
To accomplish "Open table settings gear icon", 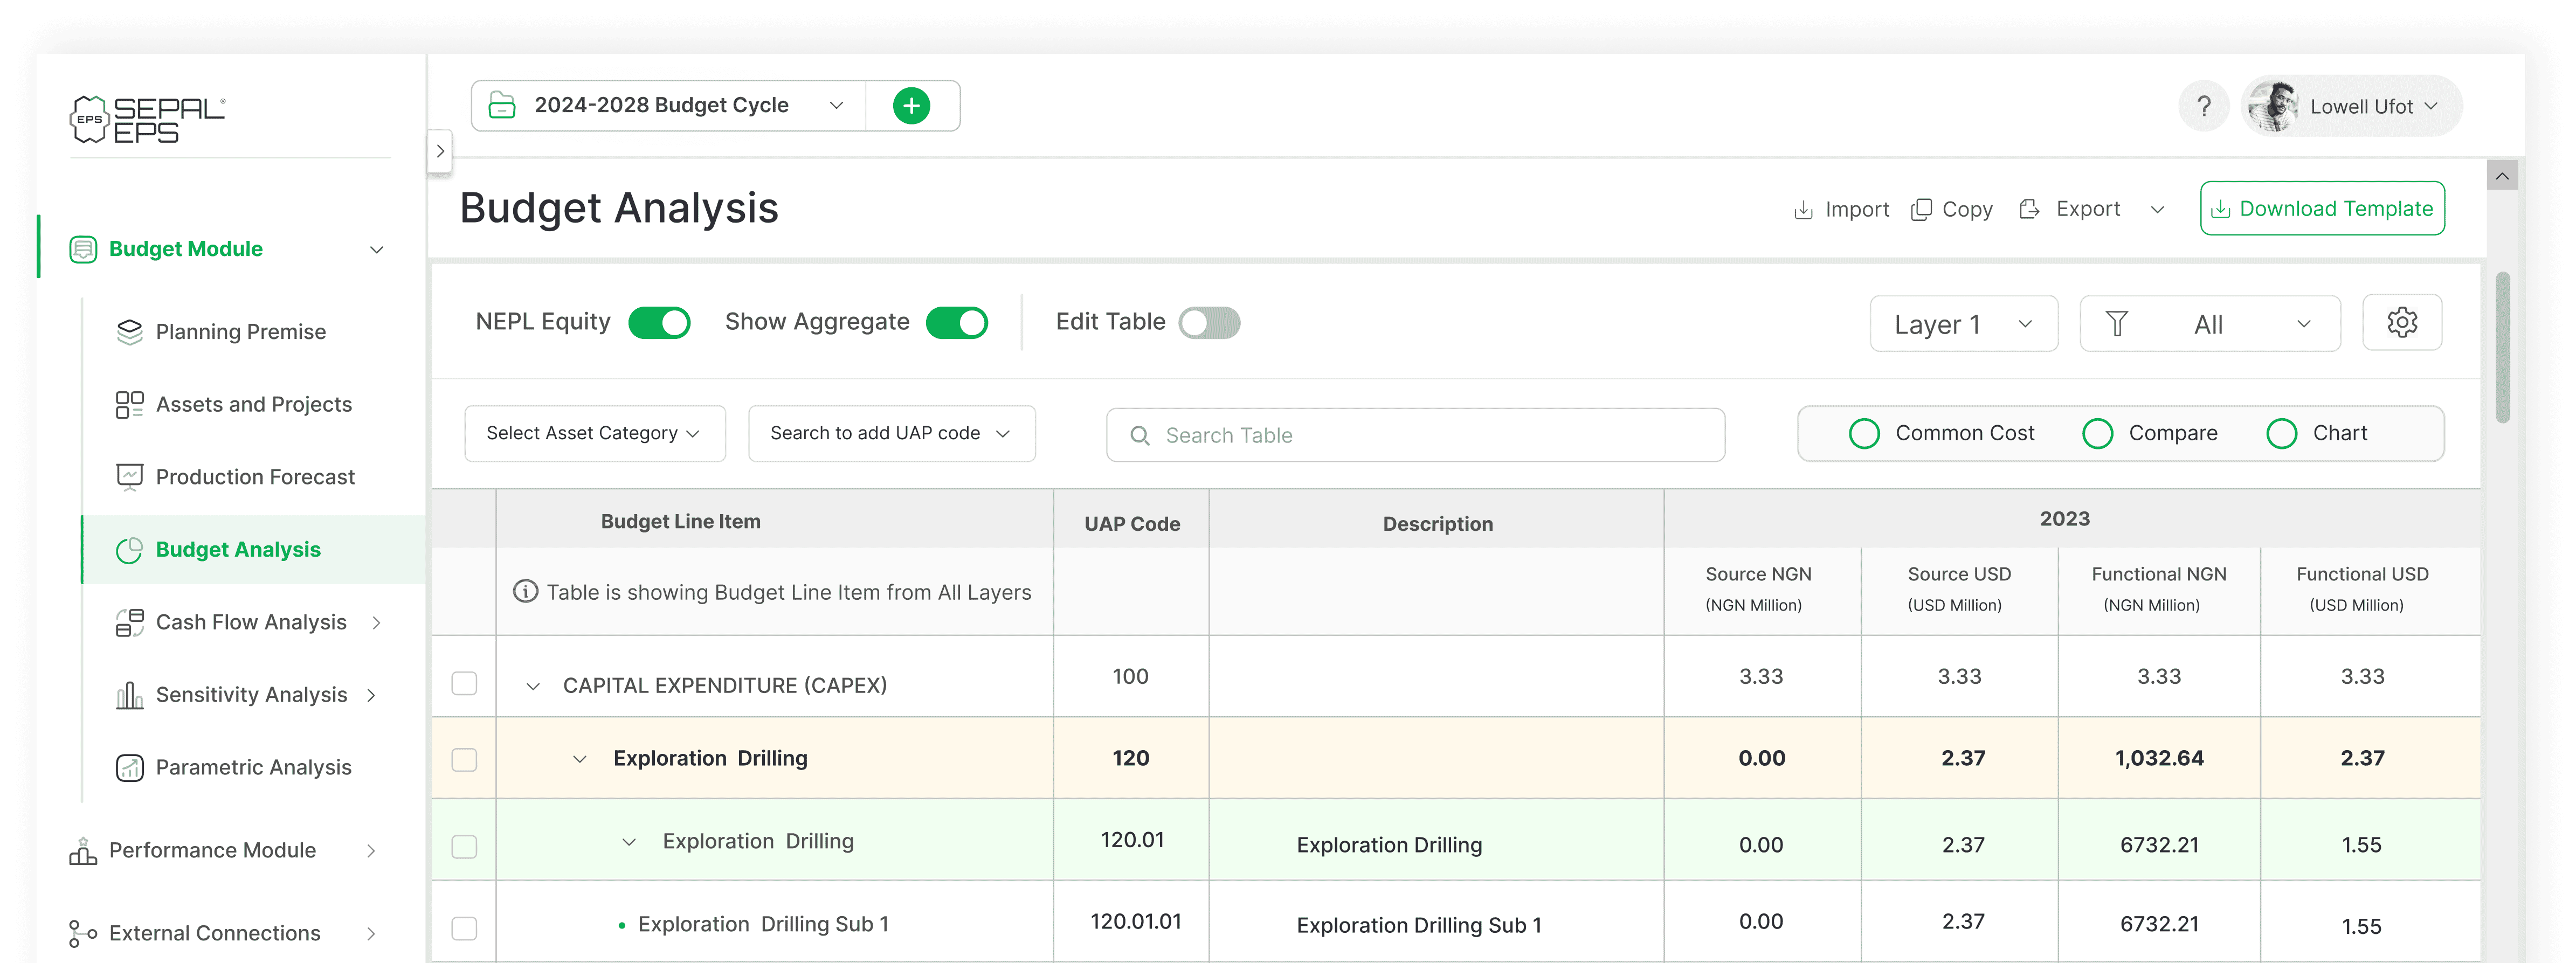I will pos(2402,322).
